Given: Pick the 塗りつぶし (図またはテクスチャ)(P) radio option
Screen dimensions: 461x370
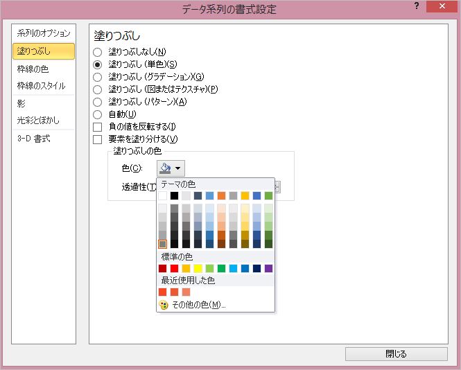Looking at the screenshot, I should click(x=97, y=89).
